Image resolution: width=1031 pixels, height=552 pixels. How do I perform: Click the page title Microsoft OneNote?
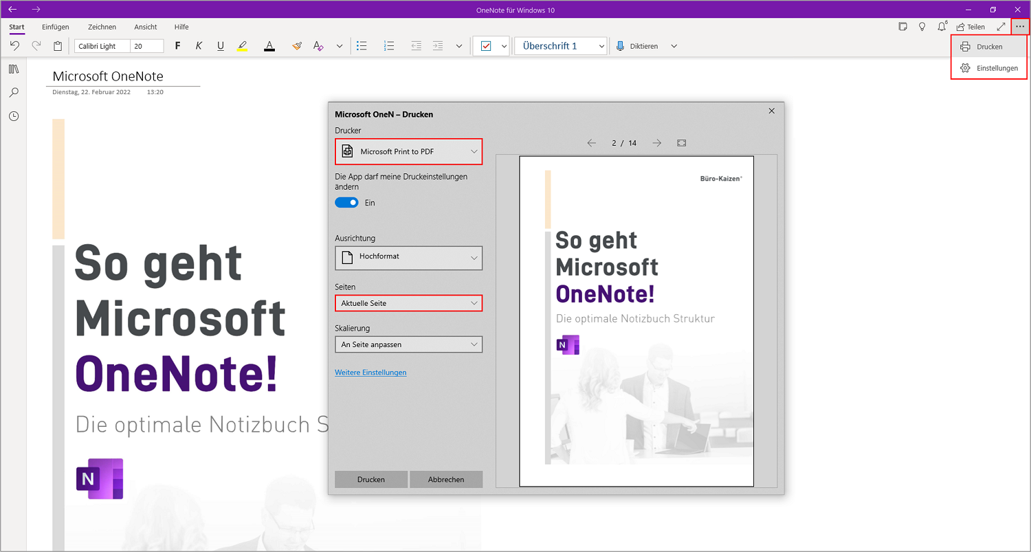[108, 76]
